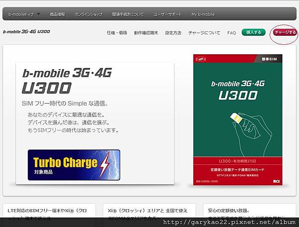This screenshot has width=299, height=227.
Task: Open チャージについて link
Action: coord(204,33)
